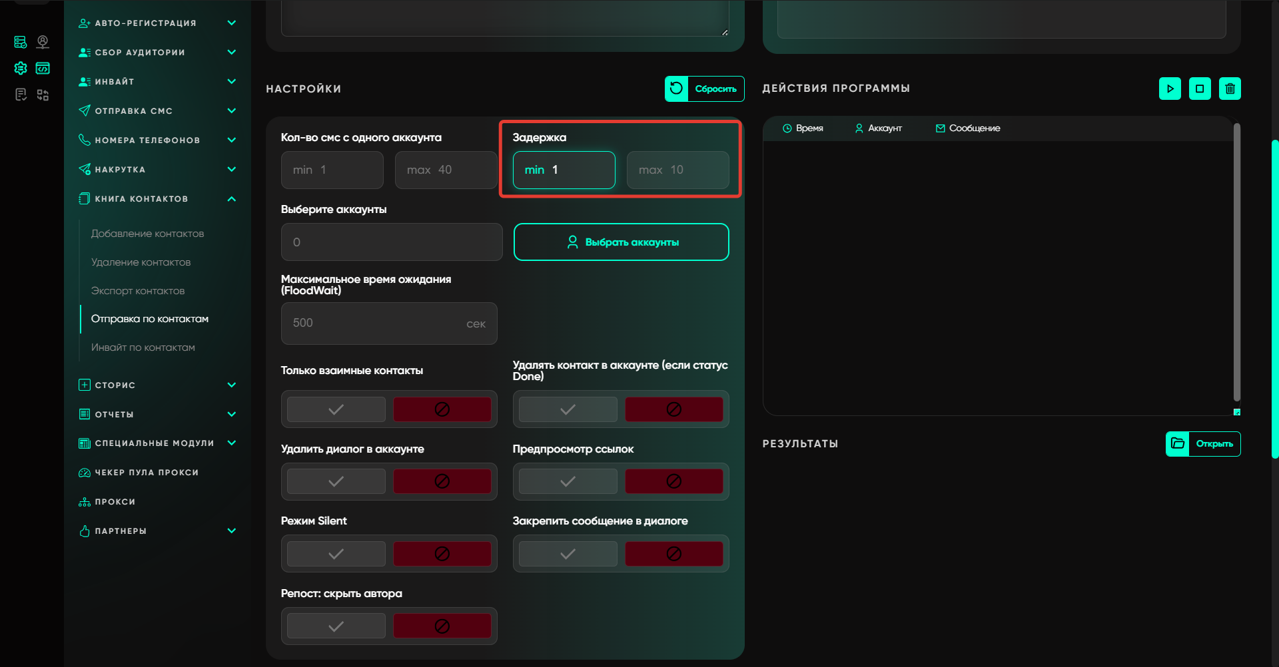Click the gear icon in left strip
The height and width of the screenshot is (667, 1279).
(x=21, y=68)
